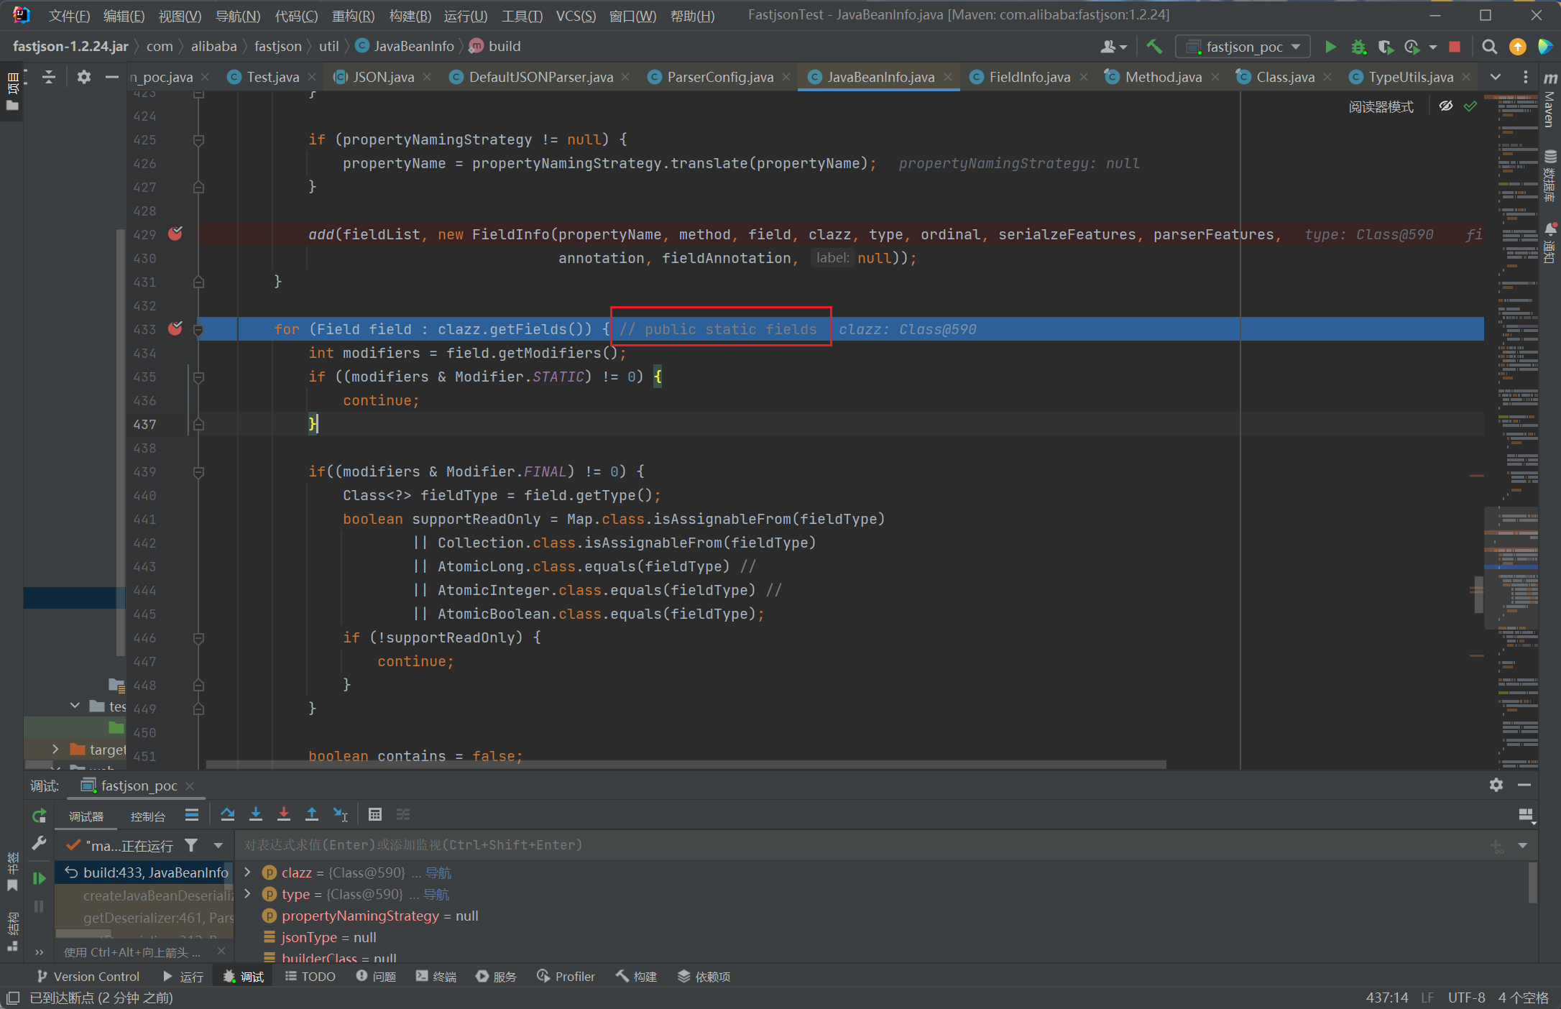Toggle breakpoint on line 433
Viewport: 1561px width, 1009px height.
(175, 328)
